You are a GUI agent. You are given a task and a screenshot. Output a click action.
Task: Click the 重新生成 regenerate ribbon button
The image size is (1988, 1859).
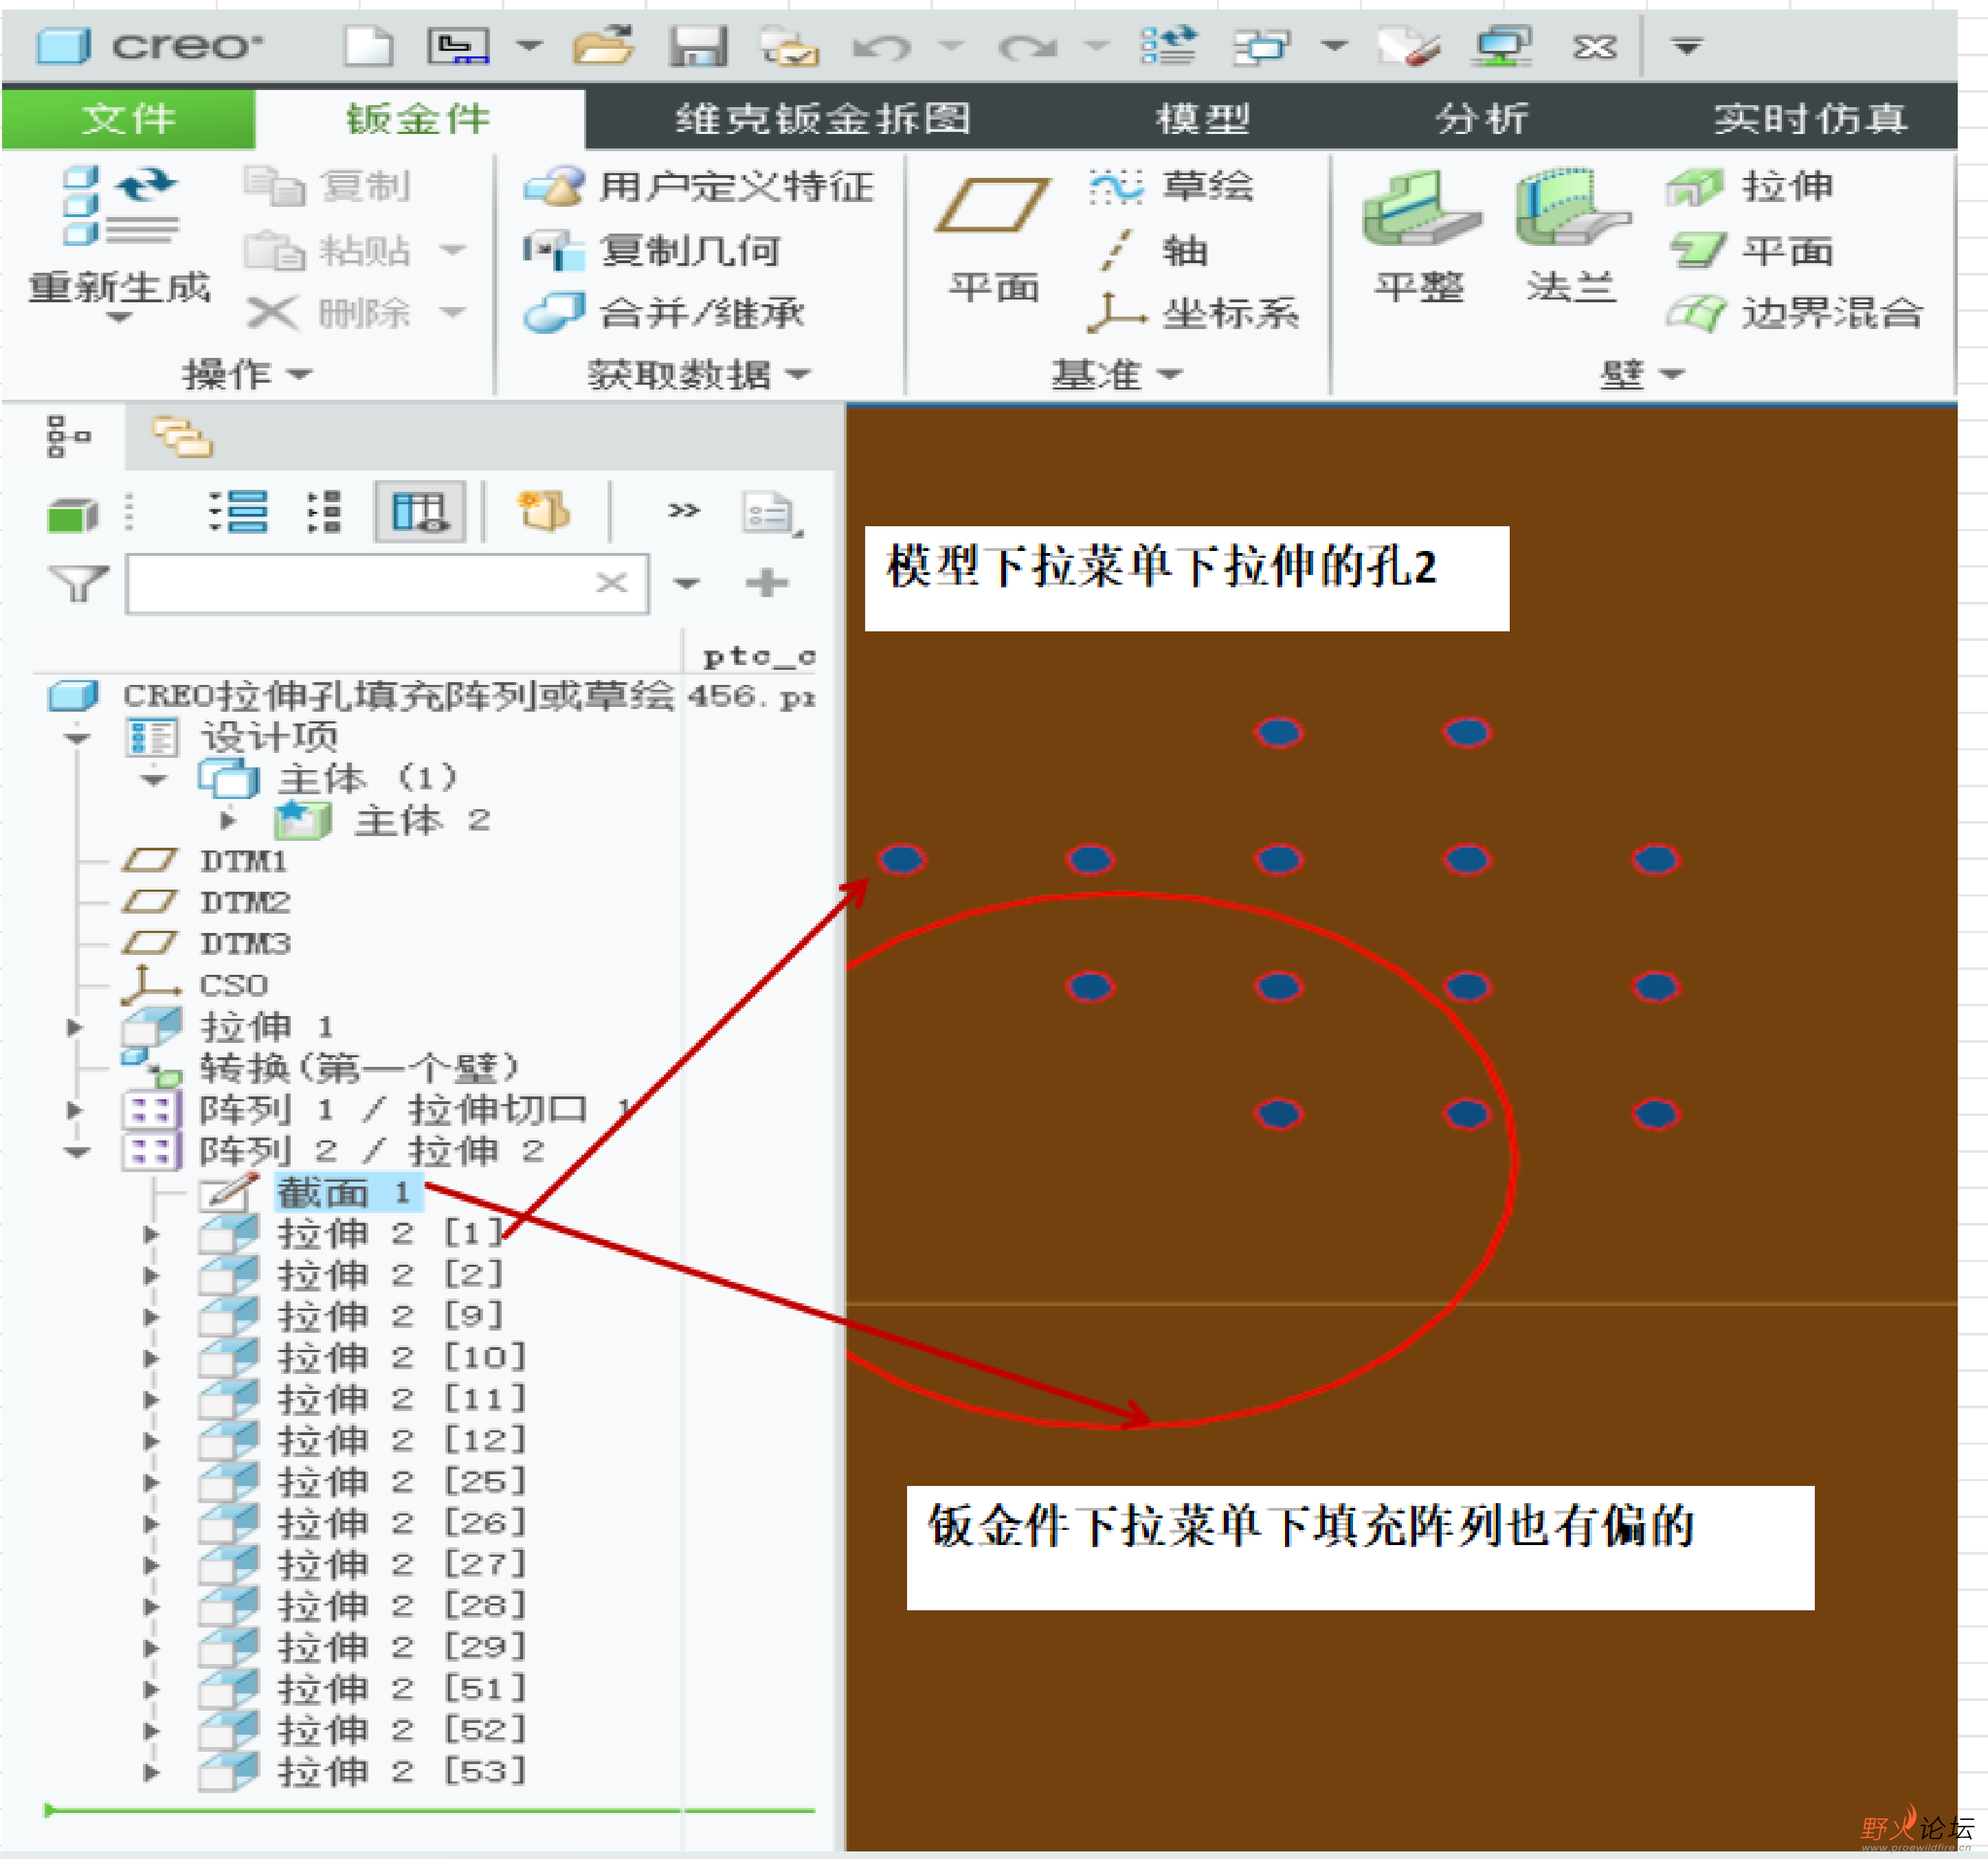pyautogui.click(x=119, y=242)
